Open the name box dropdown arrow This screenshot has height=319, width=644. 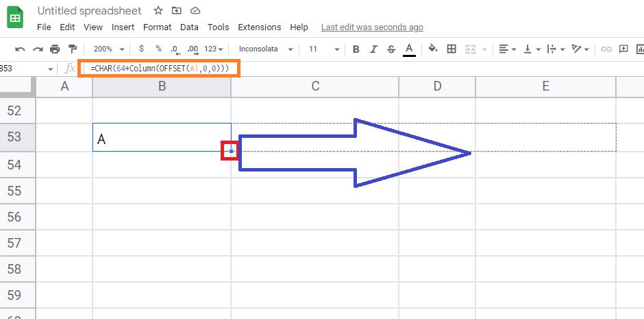point(51,69)
